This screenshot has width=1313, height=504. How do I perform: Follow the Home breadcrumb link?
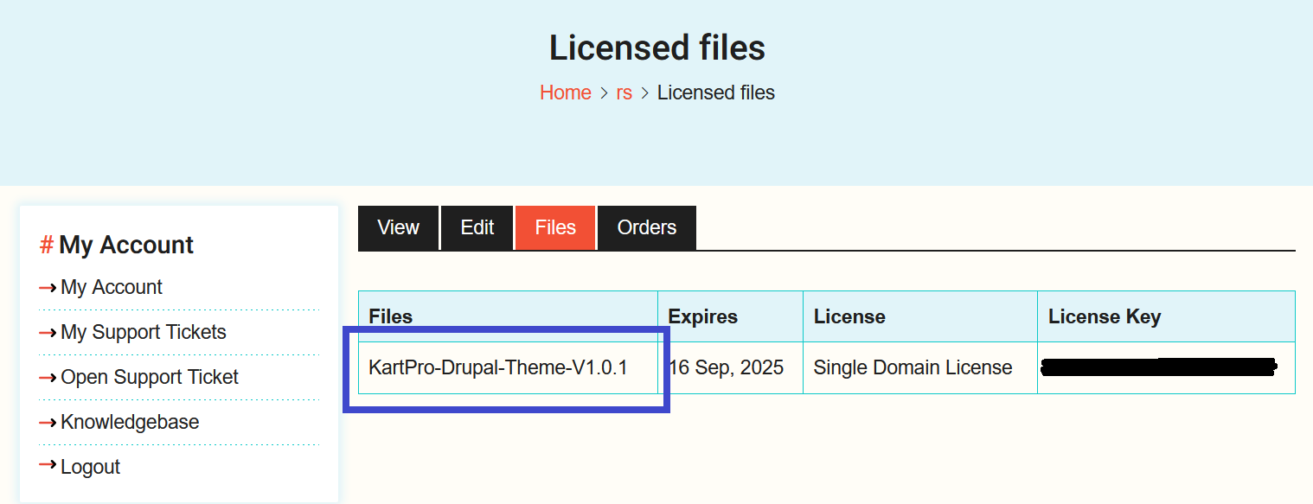tap(565, 93)
